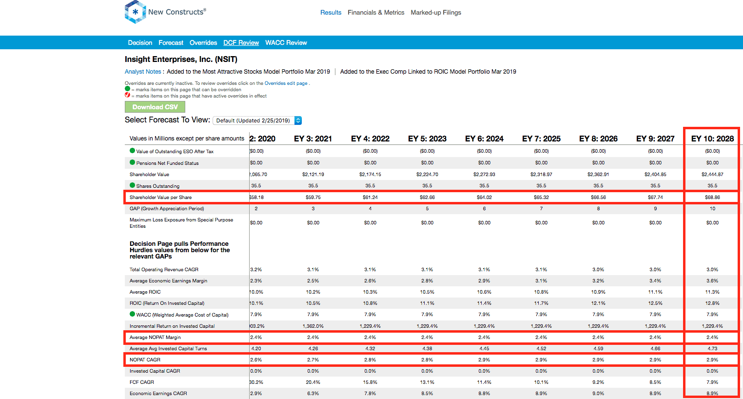Viewport: 743px width, 399px height.
Task: Click the Shareholder Value per Share row label
Action: point(160,198)
